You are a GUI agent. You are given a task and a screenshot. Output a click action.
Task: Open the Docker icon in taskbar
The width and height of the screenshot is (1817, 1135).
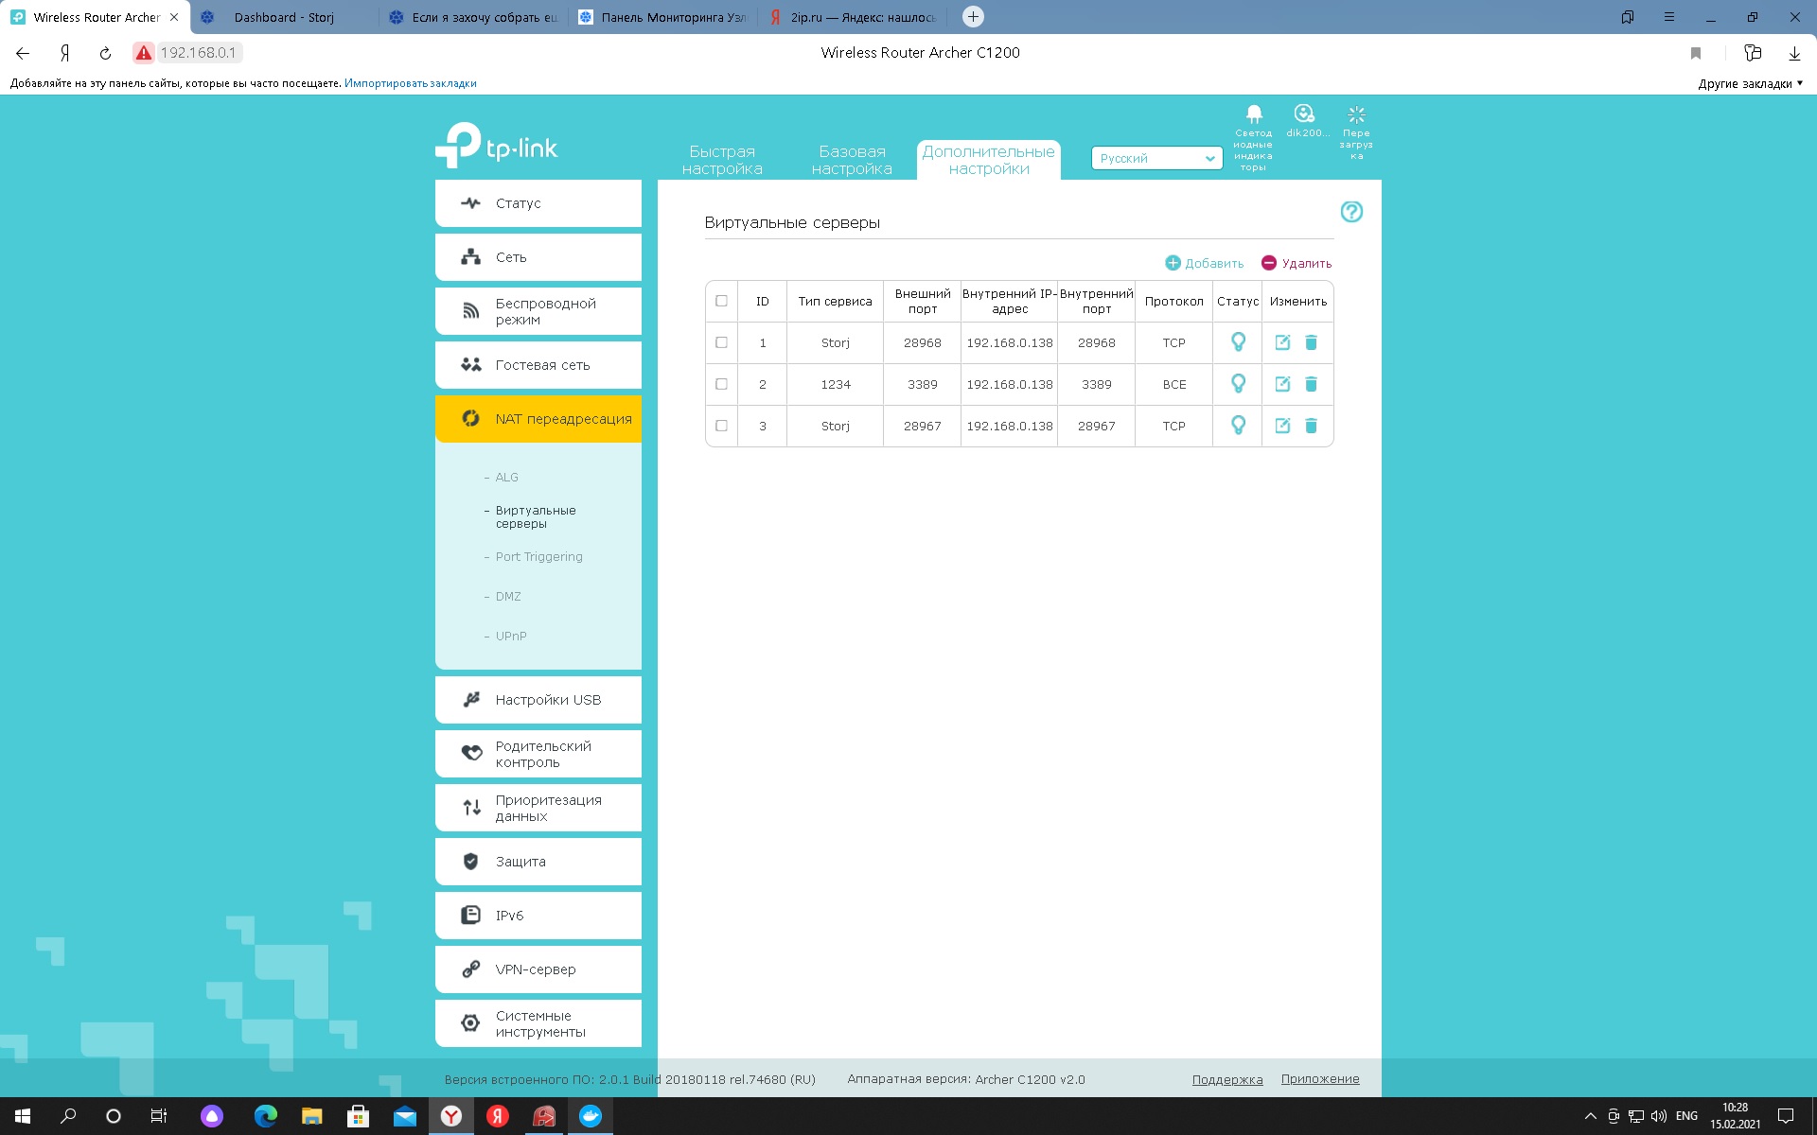[x=590, y=1116]
